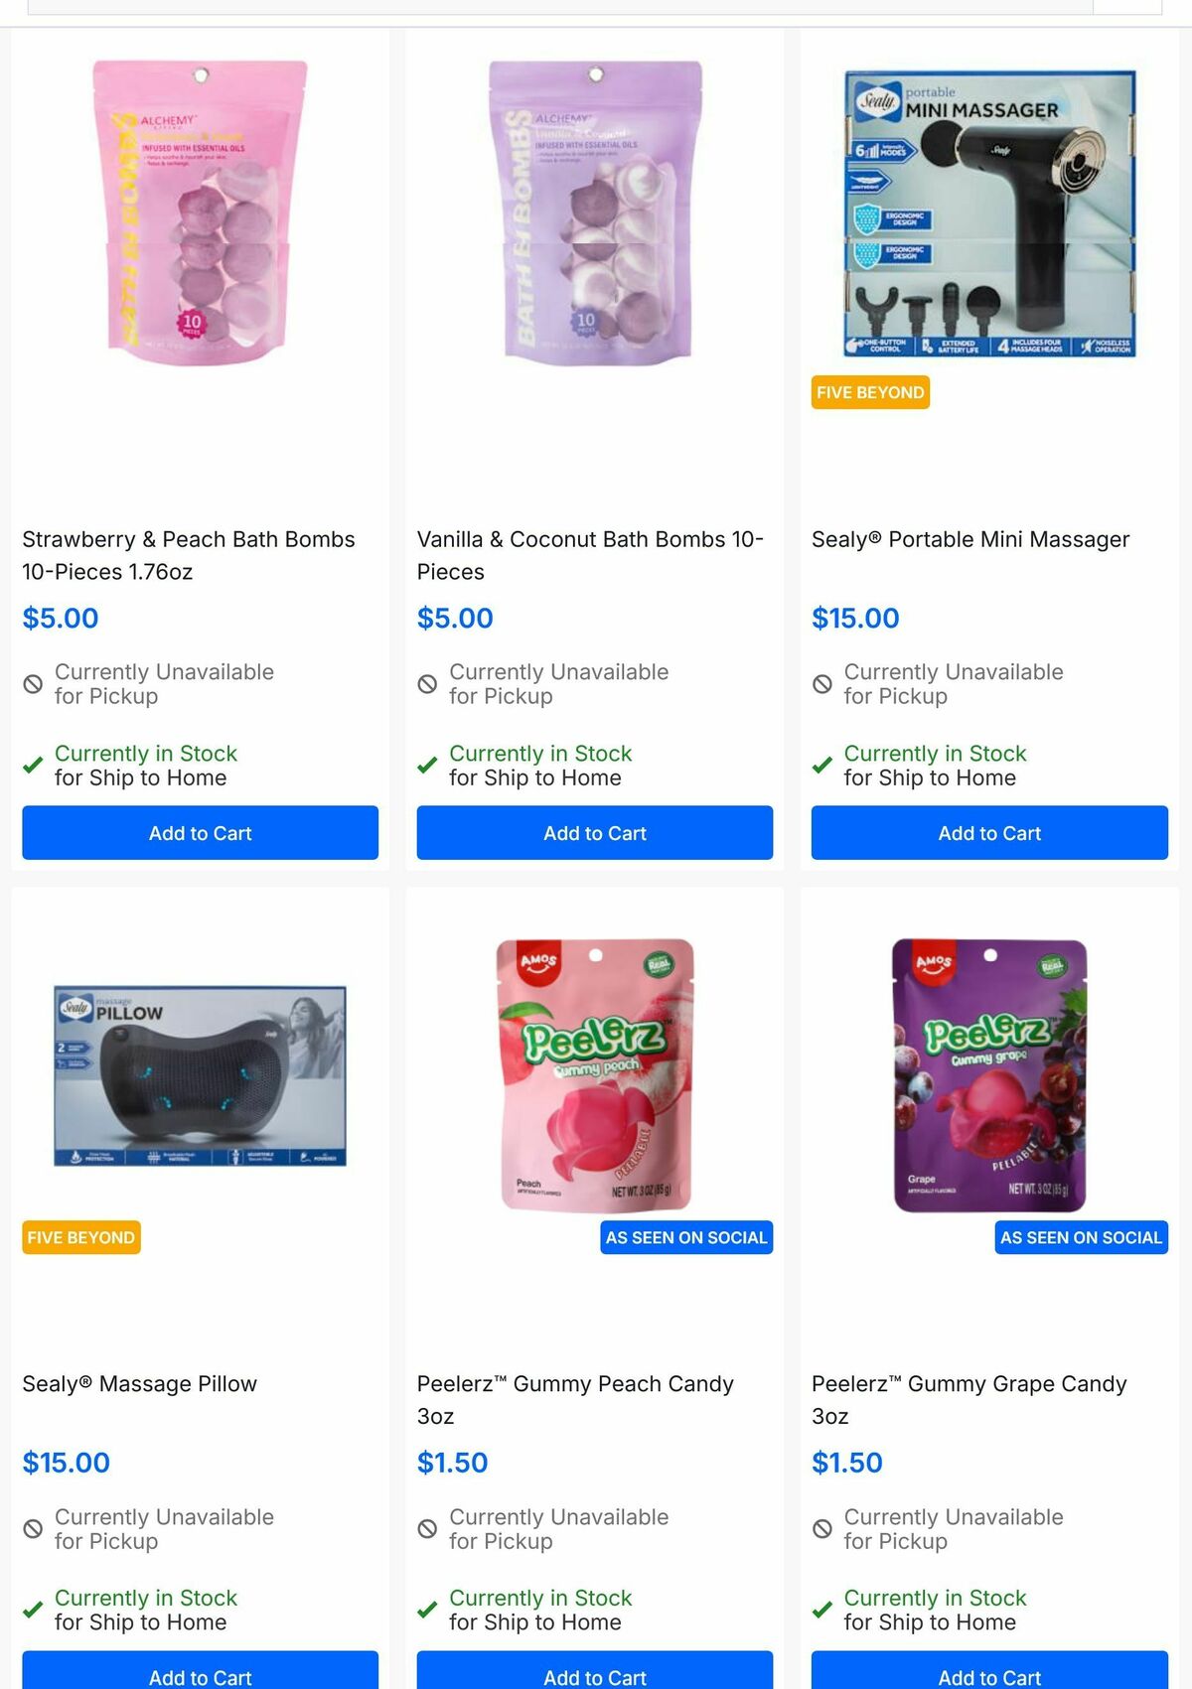
Task: Click unavailable-for-pickup icon on Strawberry Bath Bombs
Action: tap(32, 683)
